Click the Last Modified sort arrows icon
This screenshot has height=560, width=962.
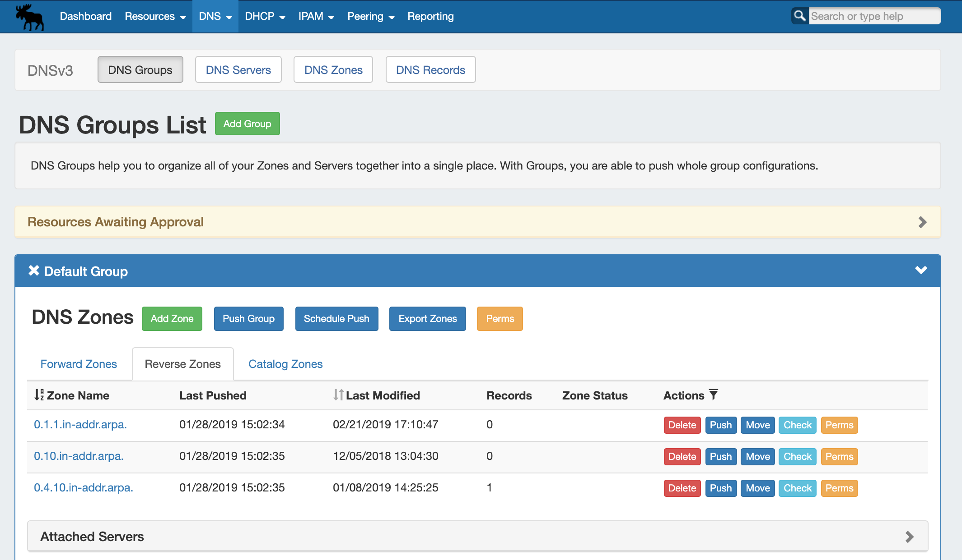[x=338, y=395]
